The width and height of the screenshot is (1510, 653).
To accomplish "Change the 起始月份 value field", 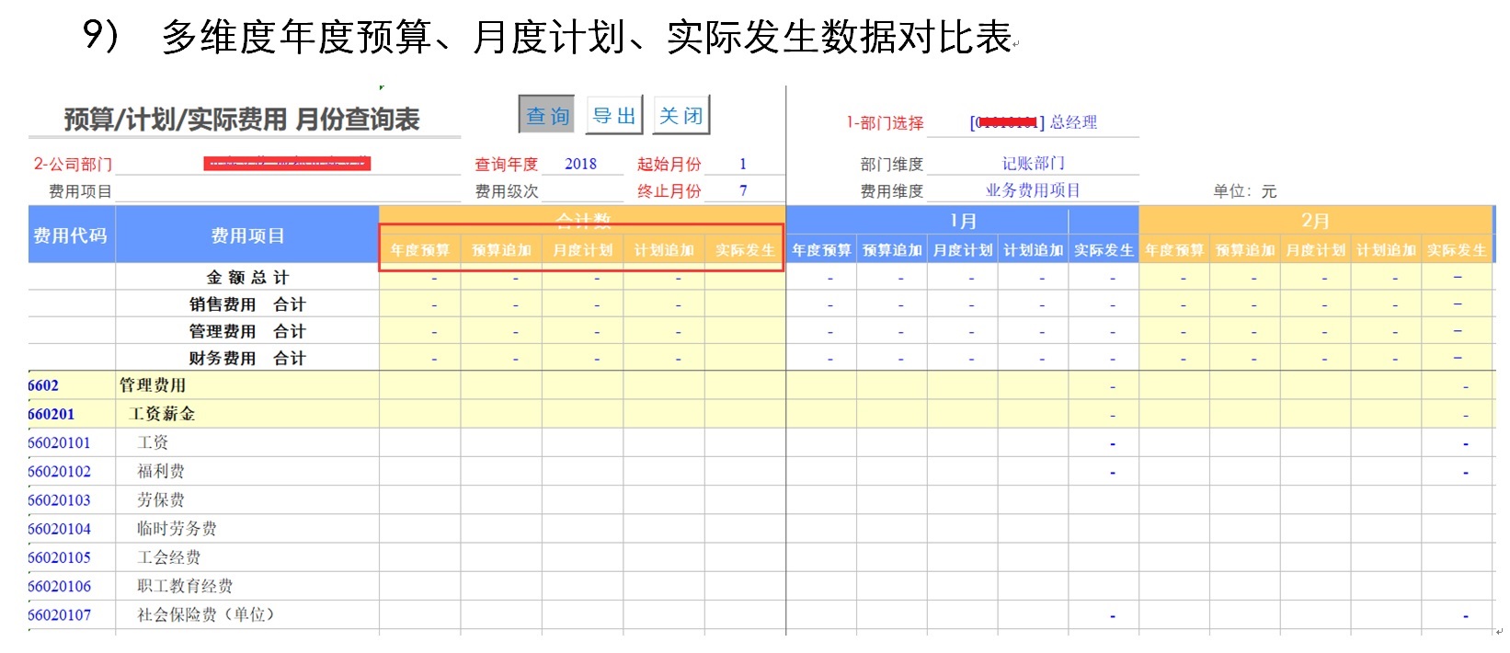I will pyautogui.click(x=743, y=164).
